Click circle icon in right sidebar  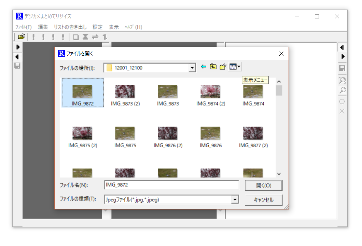[x=342, y=101]
